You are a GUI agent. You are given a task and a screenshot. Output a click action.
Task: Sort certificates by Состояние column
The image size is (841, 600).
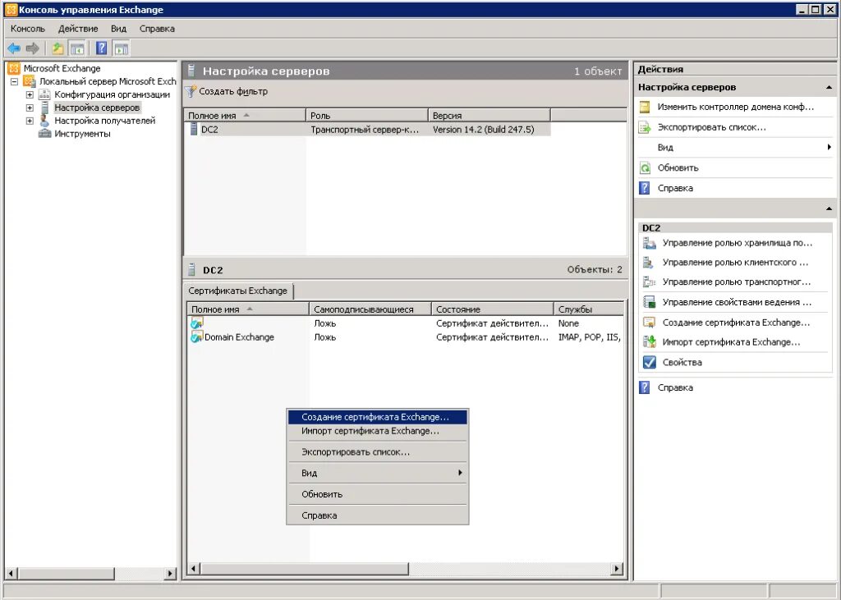493,309
